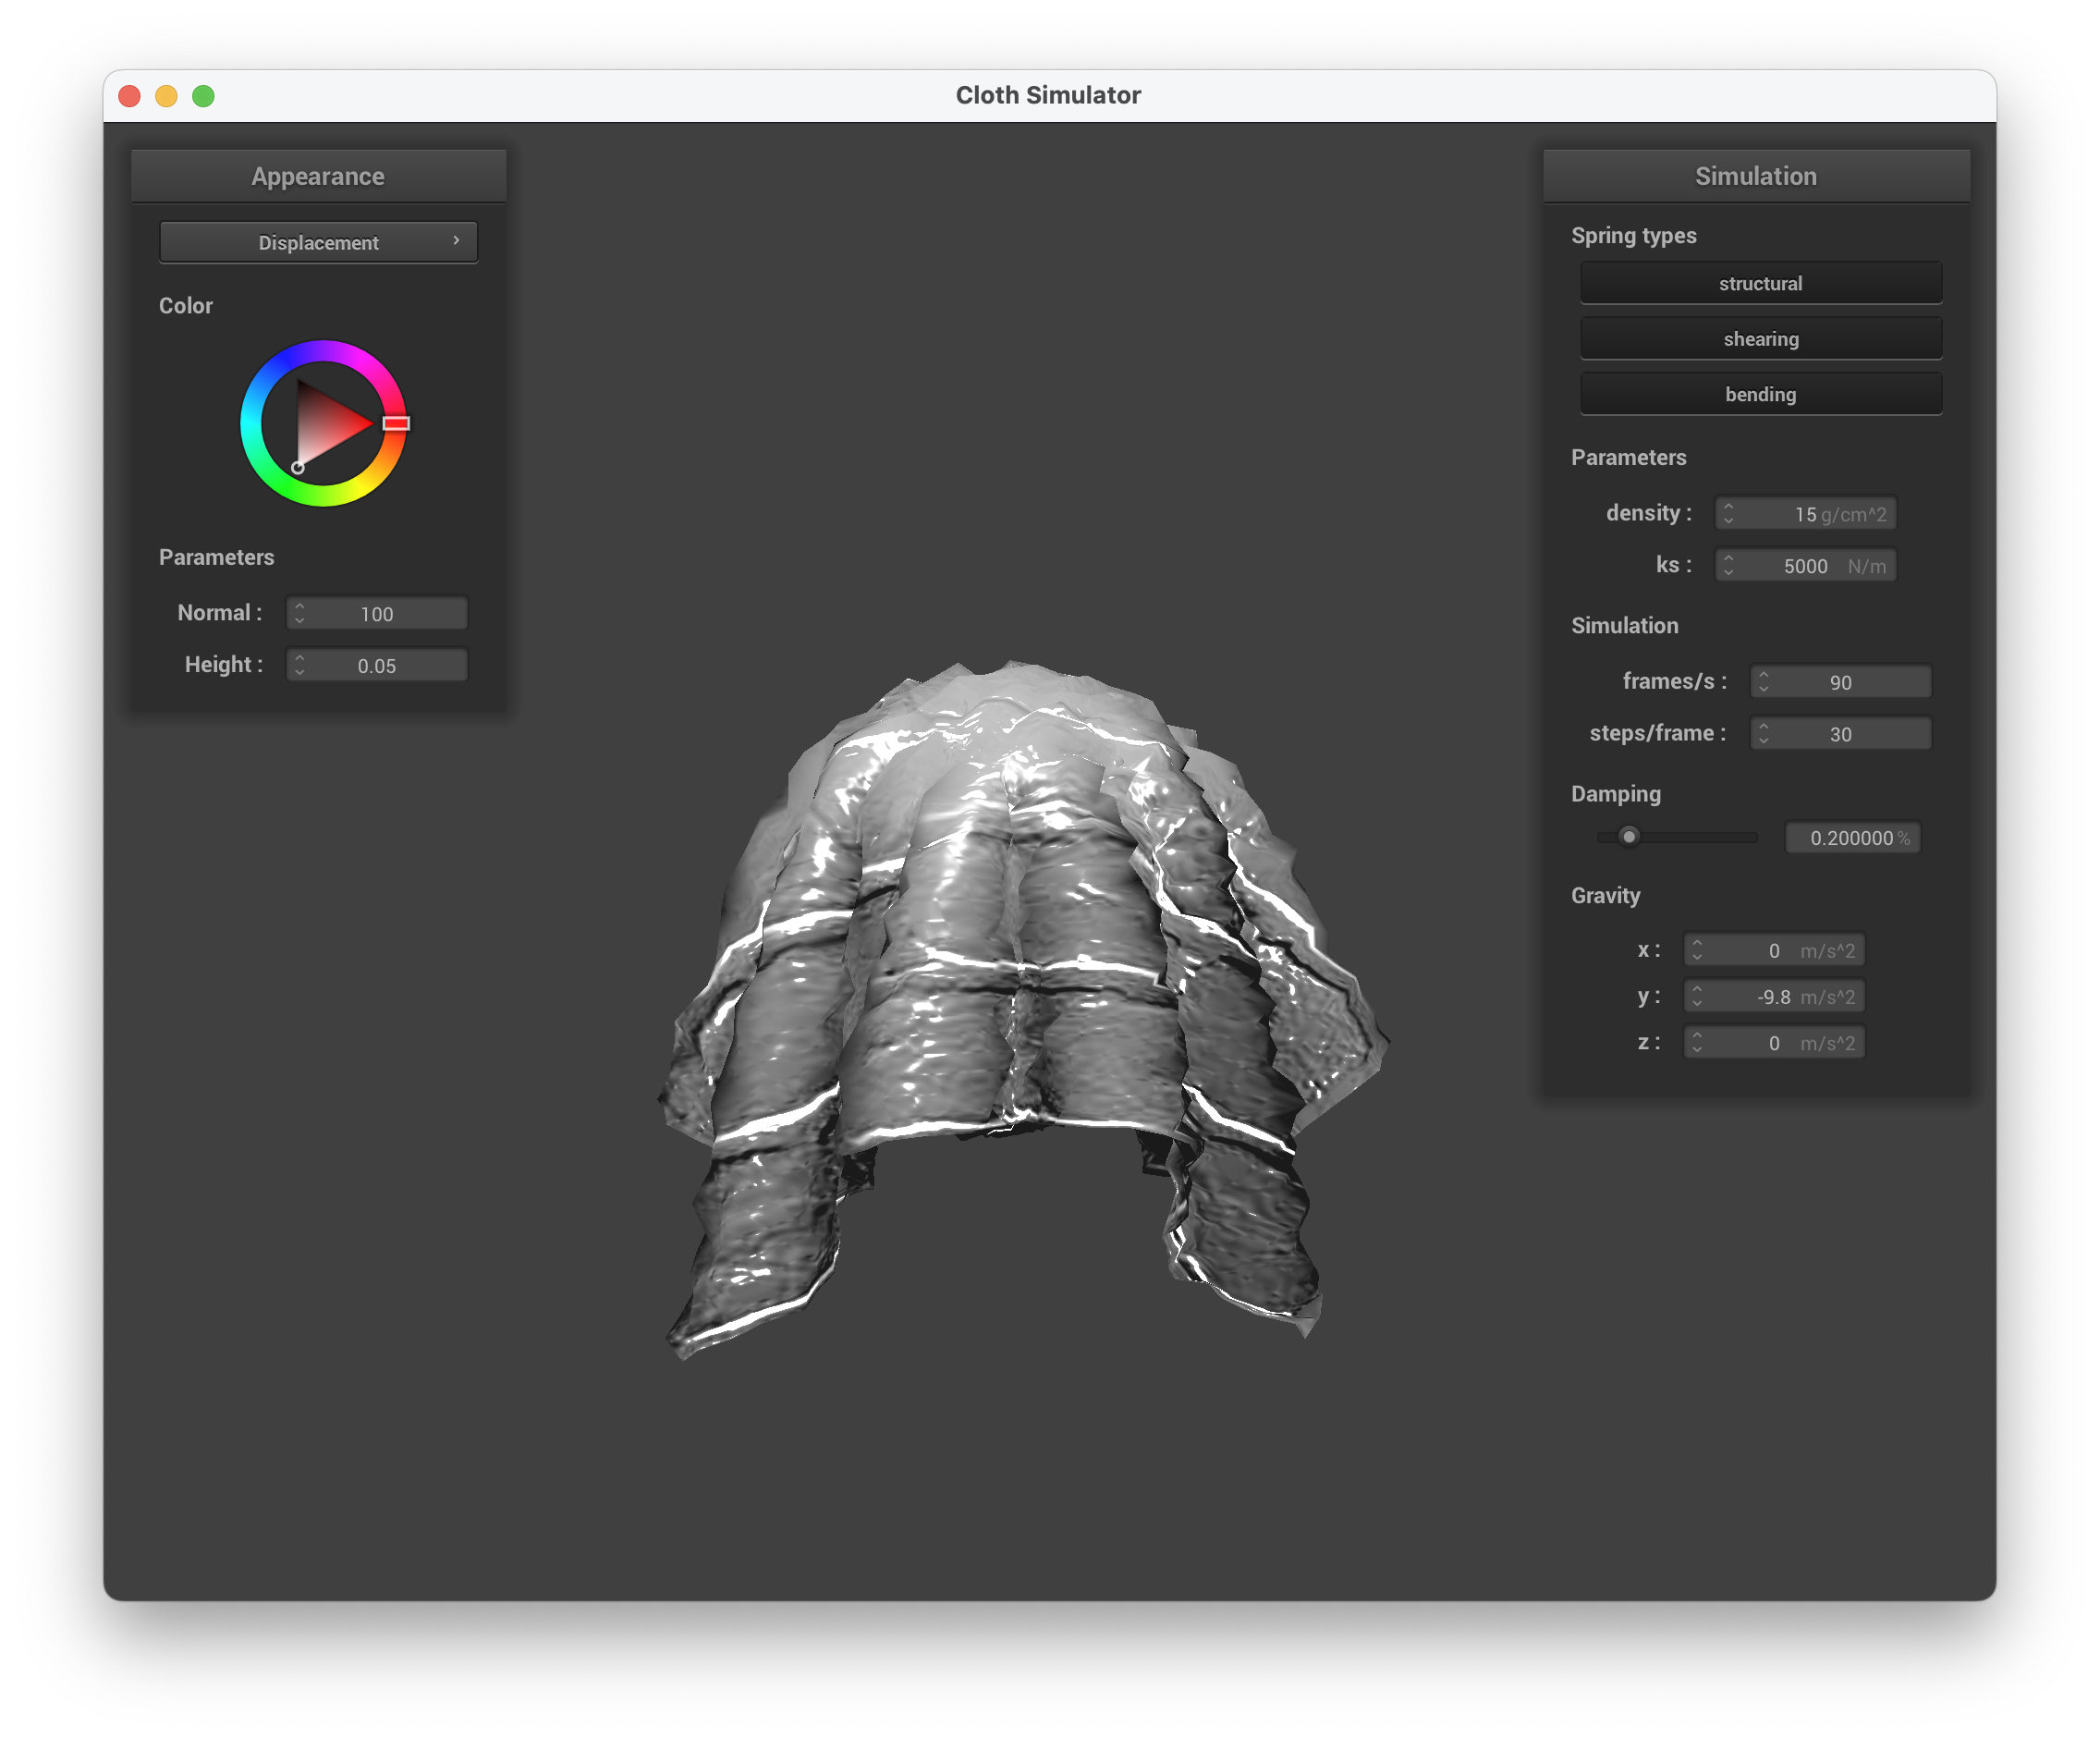This screenshot has height=1738, width=2100.
Task: Click the gravity z stepper arrows
Action: (1696, 1042)
